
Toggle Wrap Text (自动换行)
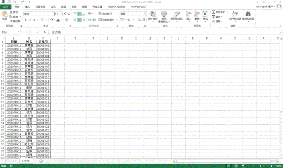click(x=105, y=14)
